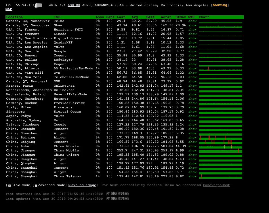Image resolution: width=269 pixels, height=213 pixels.
Task: Show MTR for Vancouver Telus row
Action: pyautogui.click(x=192, y=21)
